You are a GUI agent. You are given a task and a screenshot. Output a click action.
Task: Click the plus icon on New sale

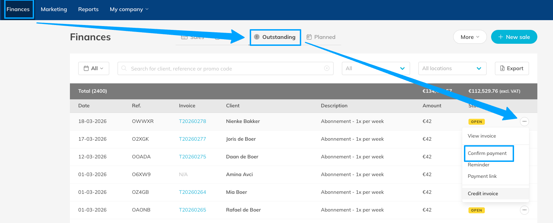[x=500, y=37]
